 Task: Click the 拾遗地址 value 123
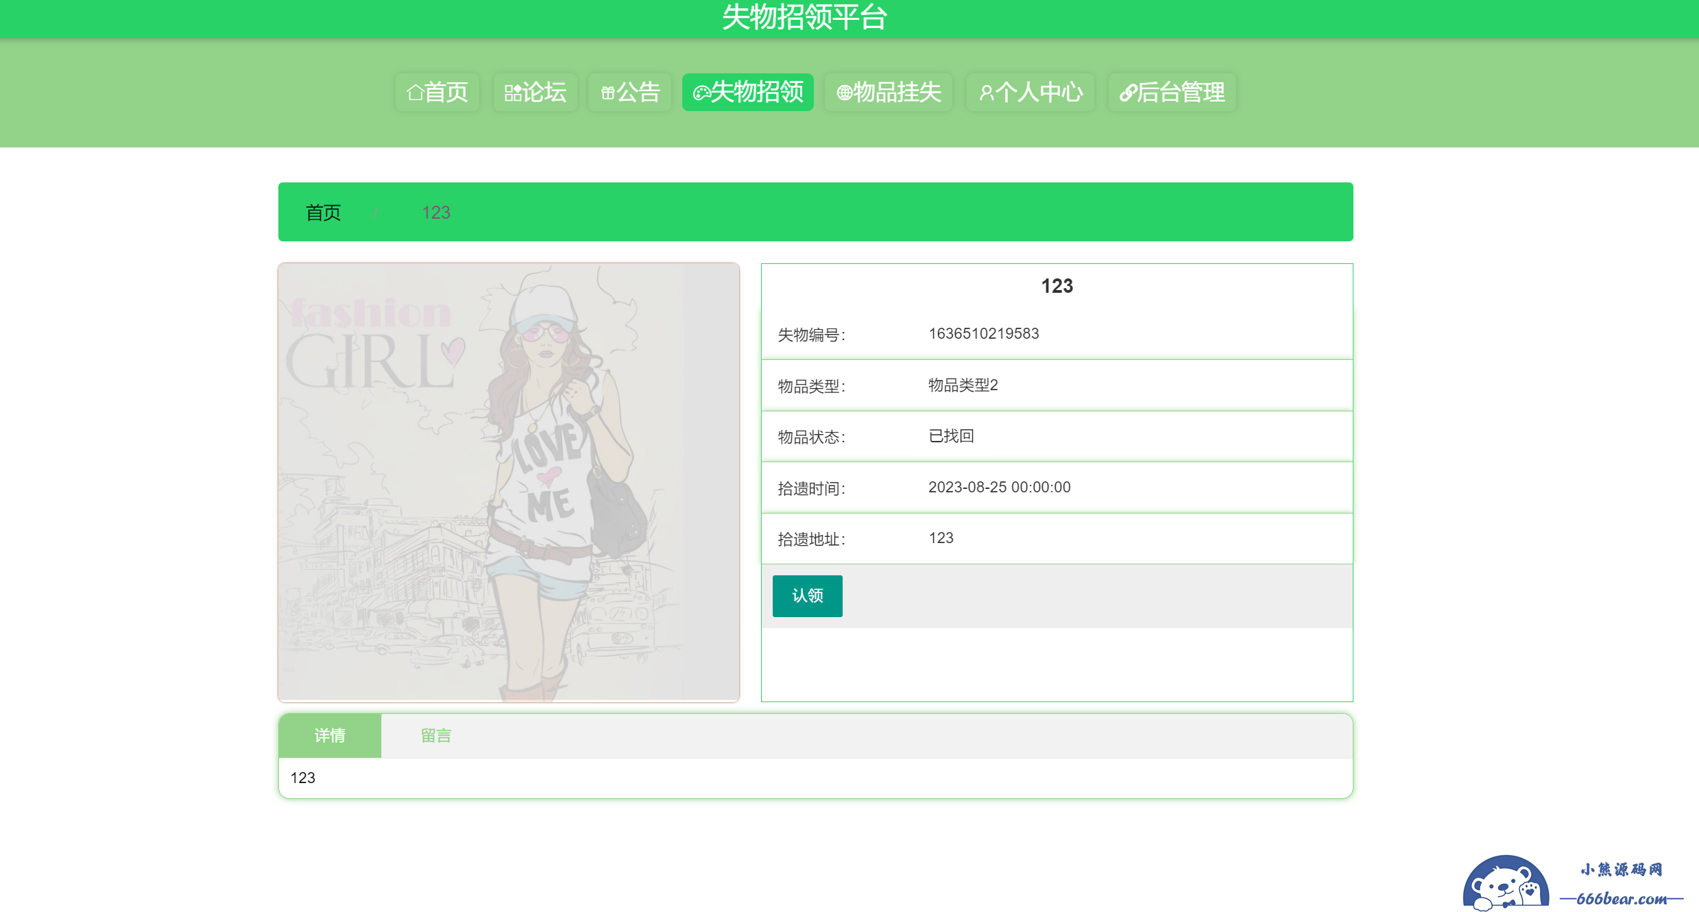click(x=941, y=538)
